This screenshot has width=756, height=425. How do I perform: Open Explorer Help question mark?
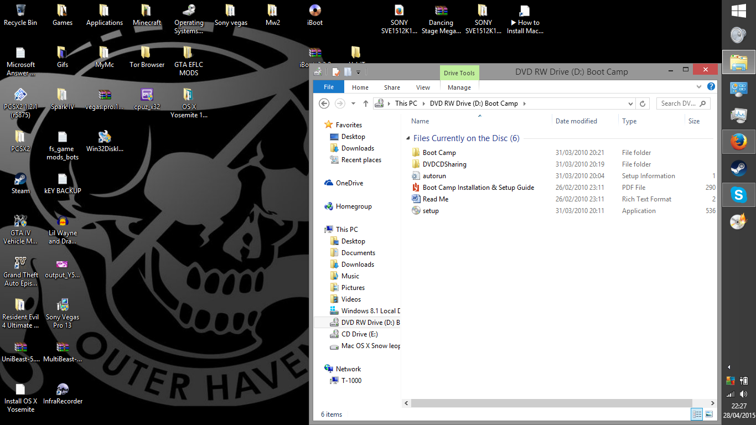(x=711, y=87)
